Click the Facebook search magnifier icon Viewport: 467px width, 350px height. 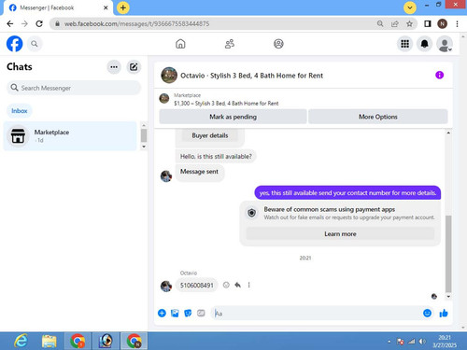pyautogui.click(x=35, y=44)
